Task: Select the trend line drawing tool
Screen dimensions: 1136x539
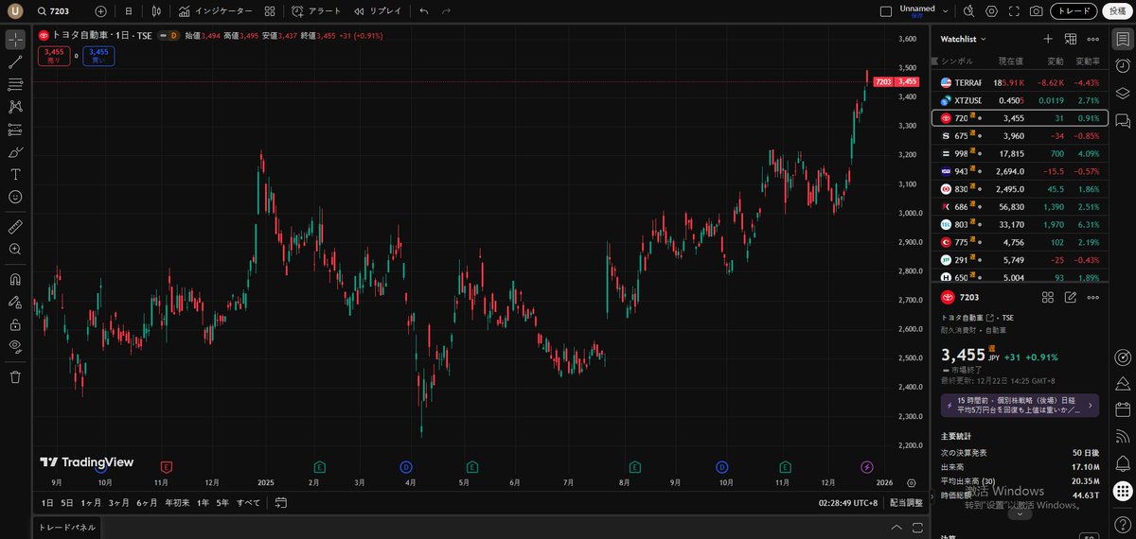Action: coord(15,62)
